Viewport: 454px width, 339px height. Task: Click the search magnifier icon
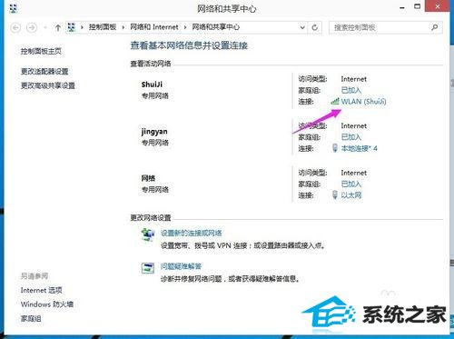pyautogui.click(x=435, y=27)
